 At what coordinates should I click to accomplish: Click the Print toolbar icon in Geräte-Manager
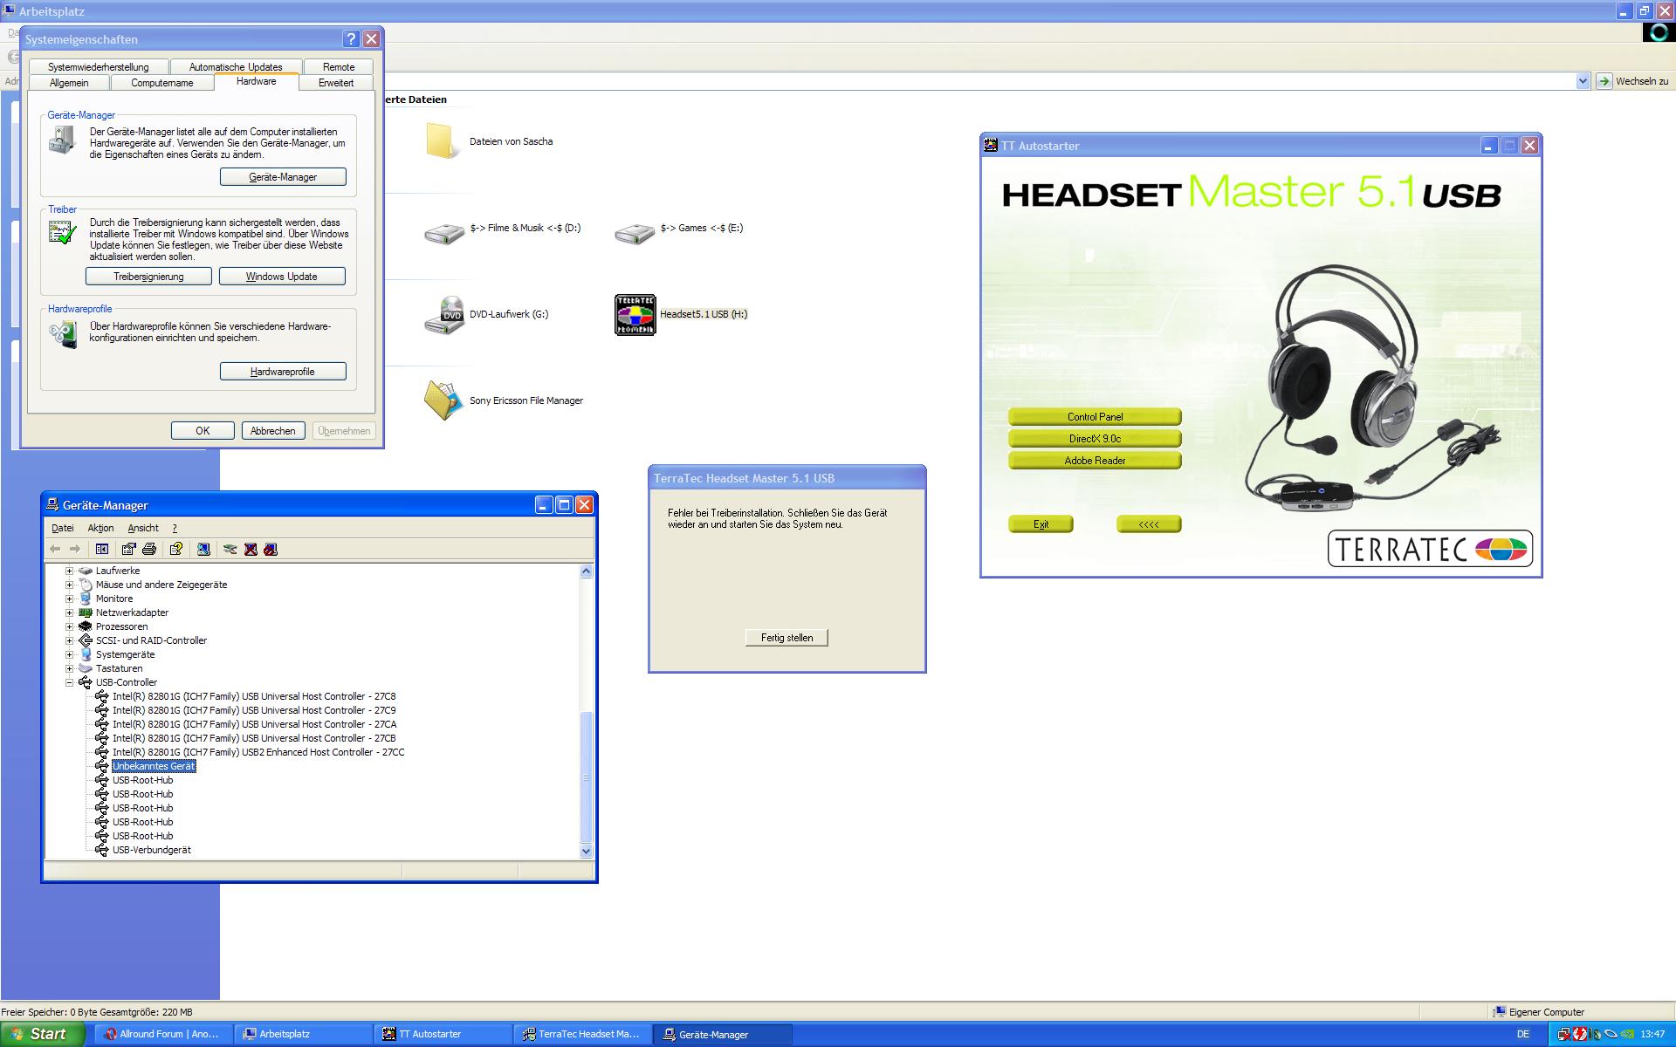pos(149,549)
